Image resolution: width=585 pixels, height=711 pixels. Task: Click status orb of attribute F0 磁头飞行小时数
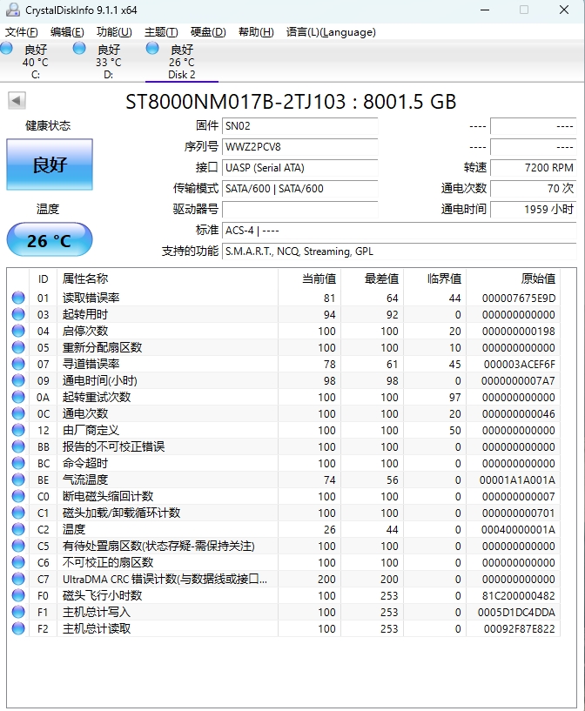coord(18,596)
